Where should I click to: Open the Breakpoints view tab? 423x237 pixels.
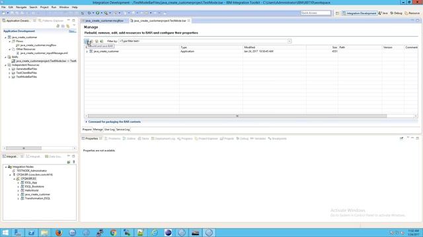[x=278, y=139]
